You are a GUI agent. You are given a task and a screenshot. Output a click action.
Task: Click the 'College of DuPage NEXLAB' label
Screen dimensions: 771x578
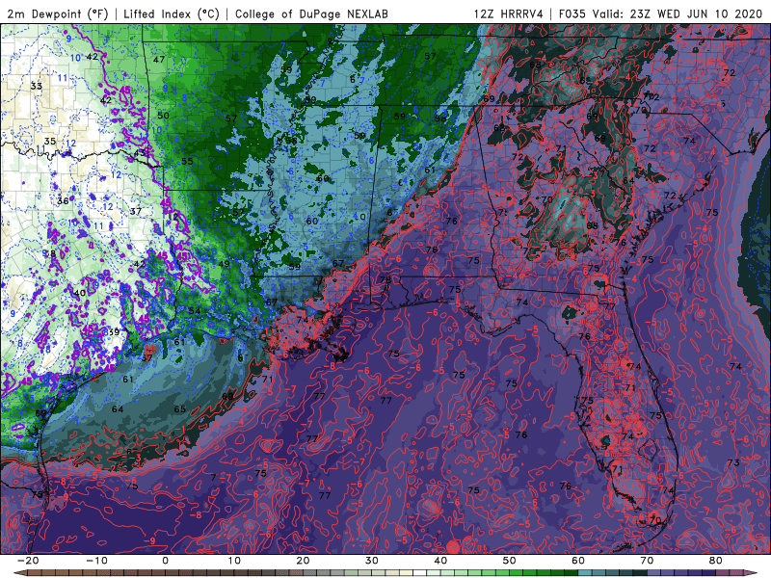coord(311,13)
